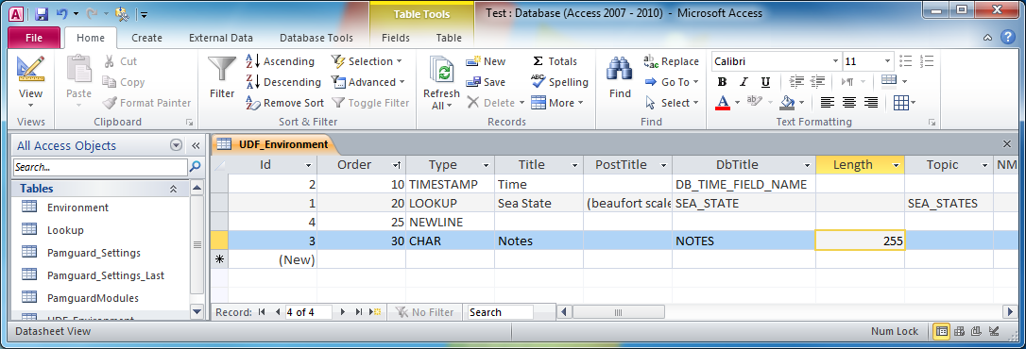Open the File tab
Viewport: 1026px width, 349px height.
tap(34, 38)
